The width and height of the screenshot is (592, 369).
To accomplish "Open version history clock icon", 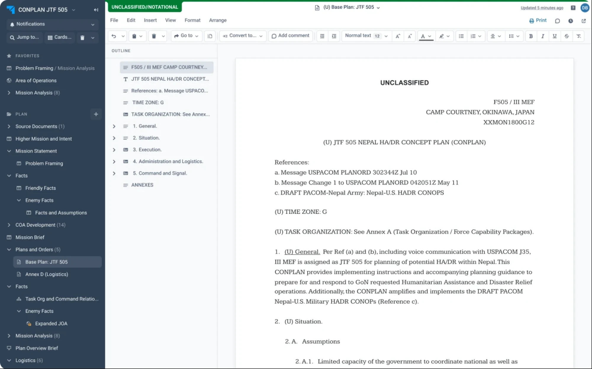I will pos(571,21).
